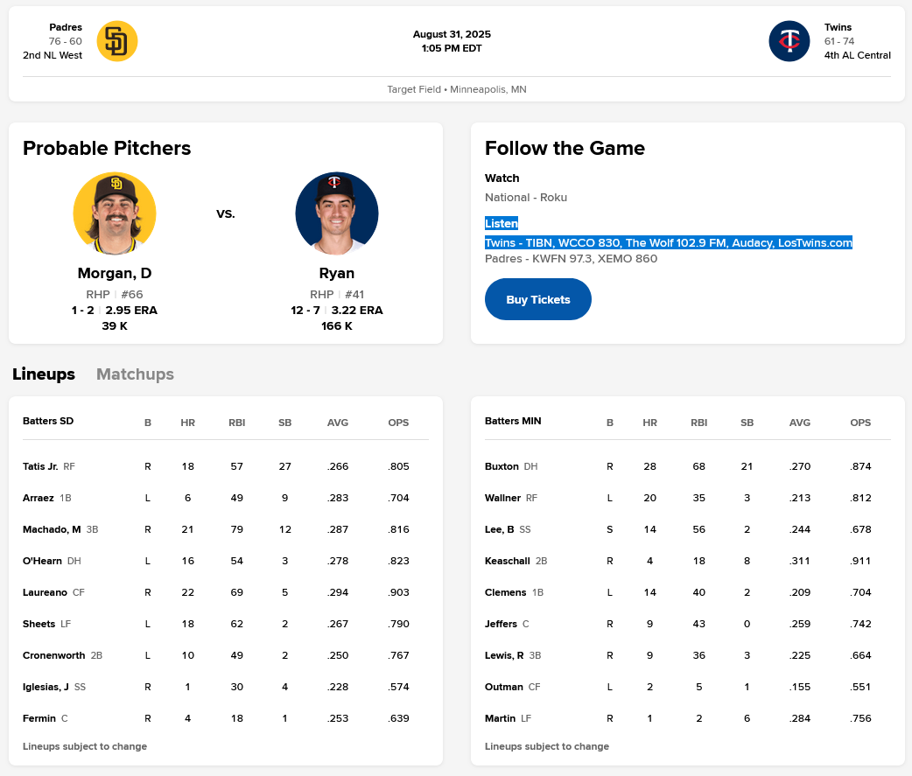Open Machado, M player link

click(52, 529)
